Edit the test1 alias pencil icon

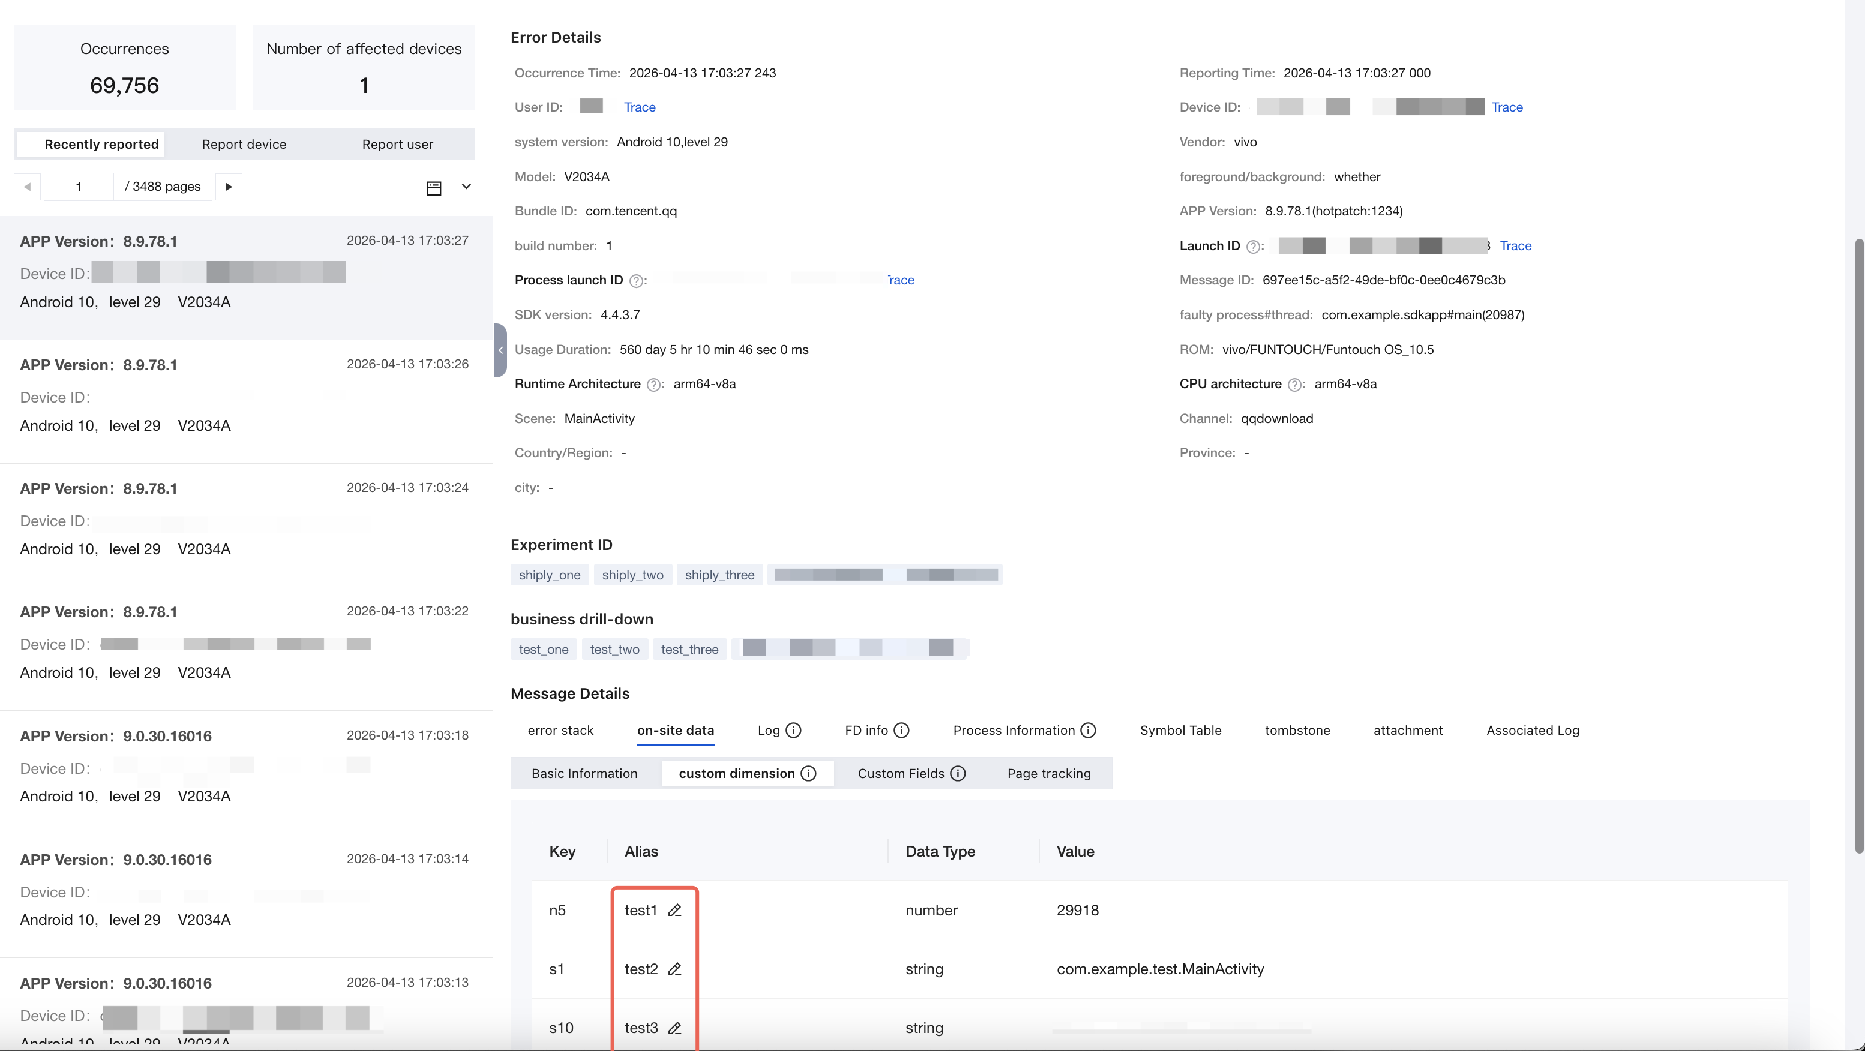(x=674, y=911)
